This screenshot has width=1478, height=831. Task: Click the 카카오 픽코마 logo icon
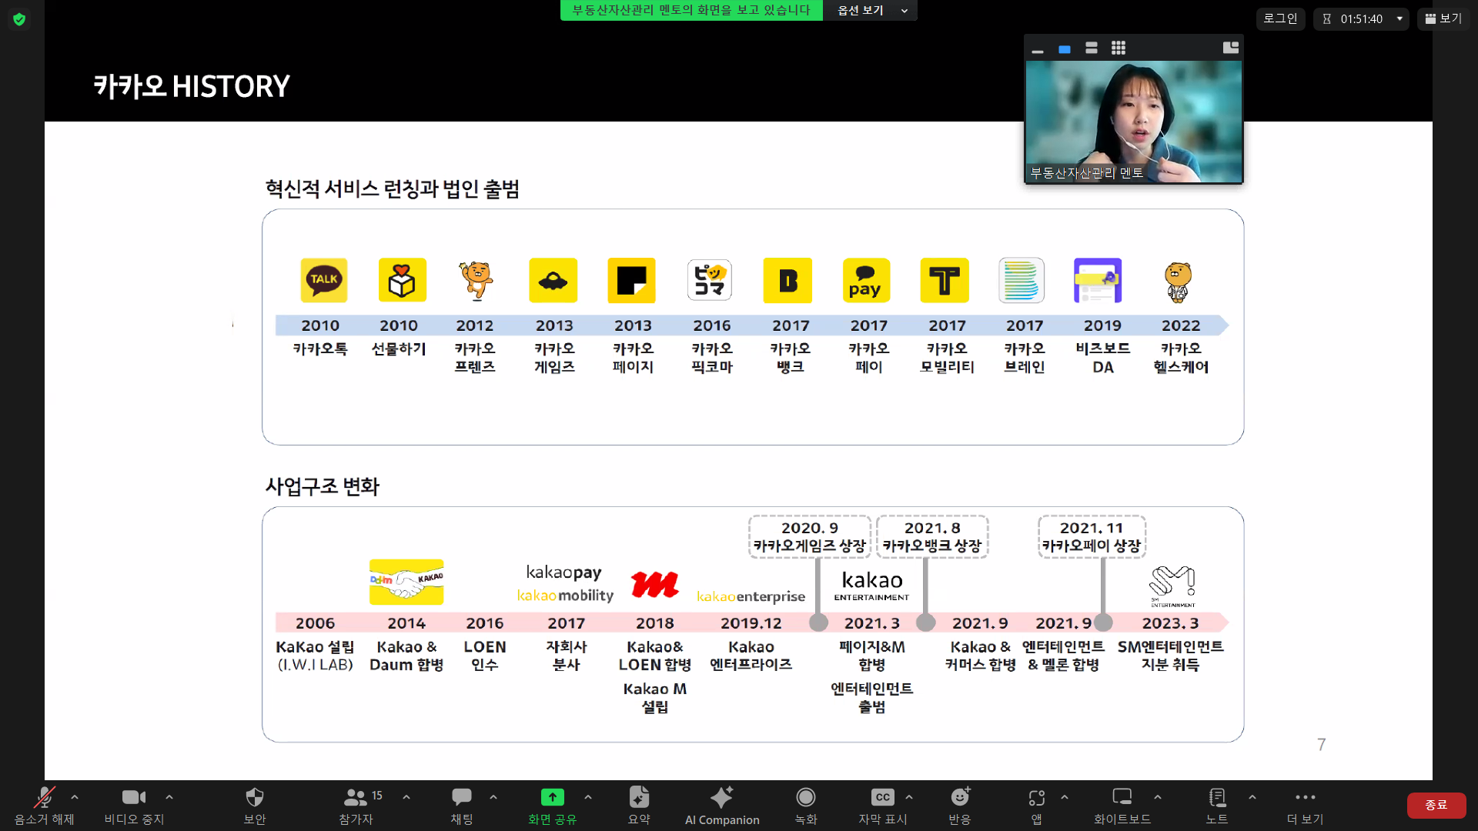[710, 280]
